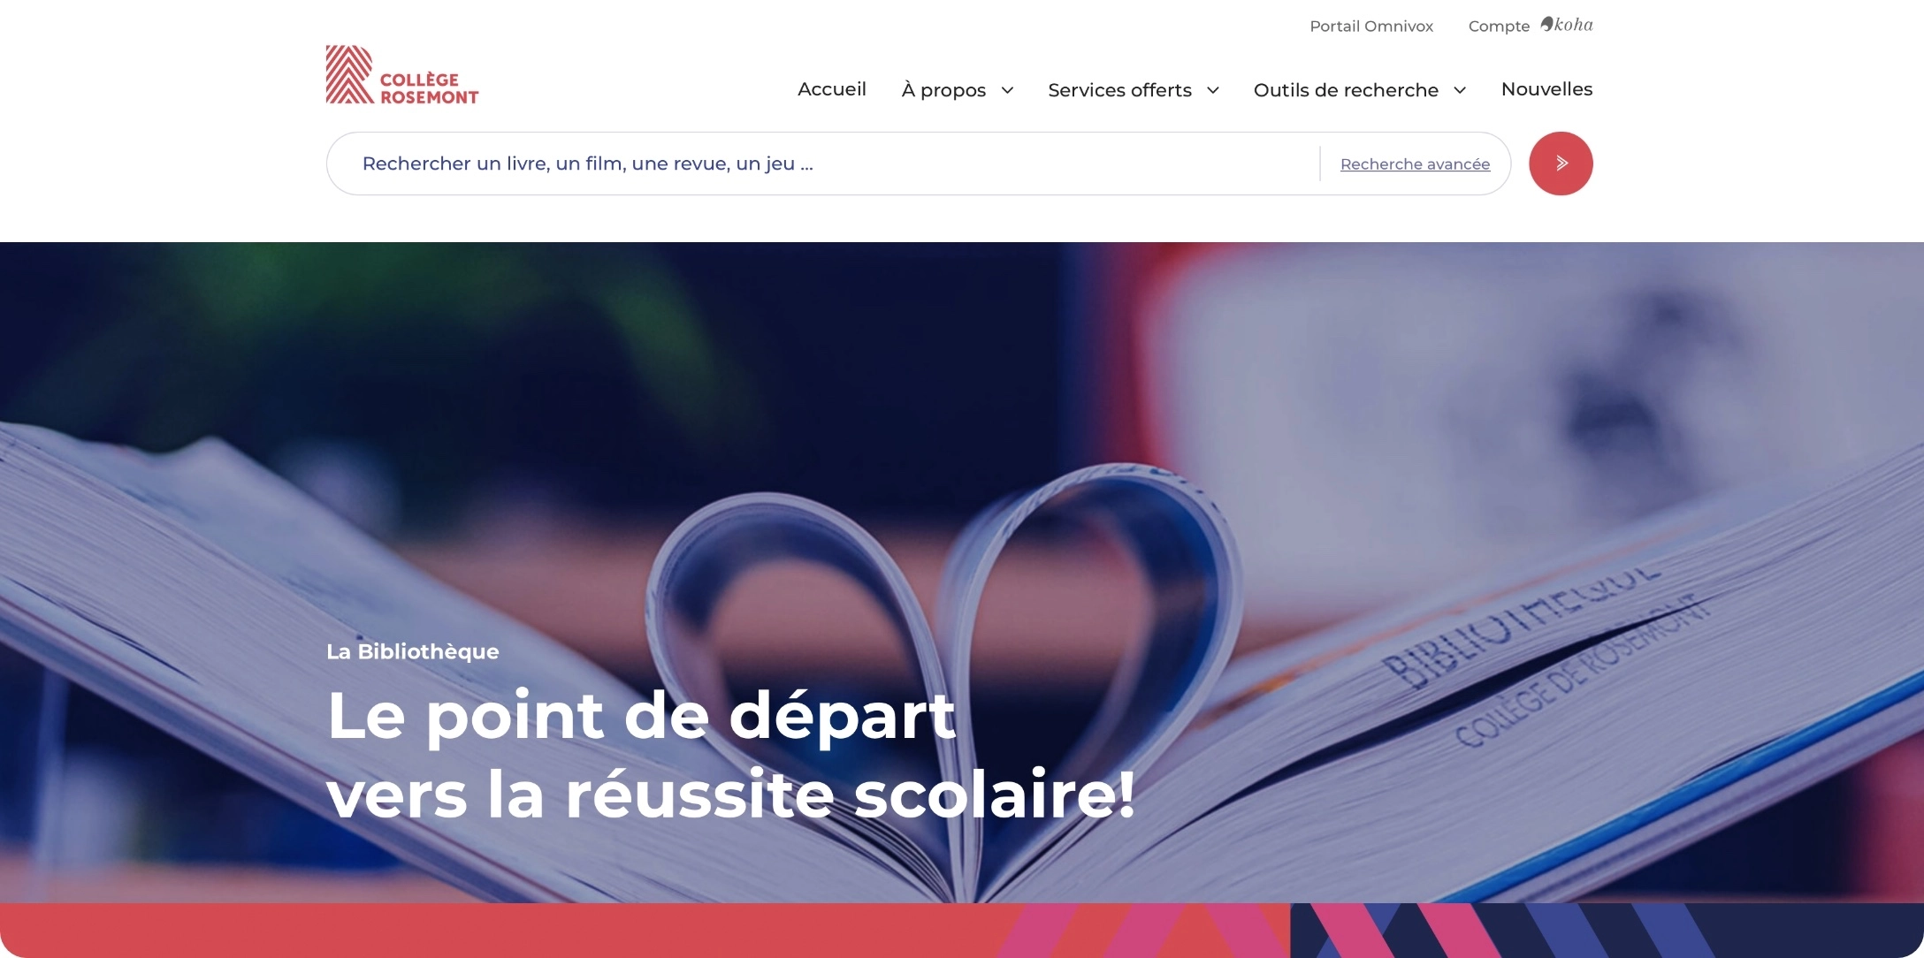Select the Outils de recherche menu label
Screen dimensions: 1924x958
[x=1346, y=90]
